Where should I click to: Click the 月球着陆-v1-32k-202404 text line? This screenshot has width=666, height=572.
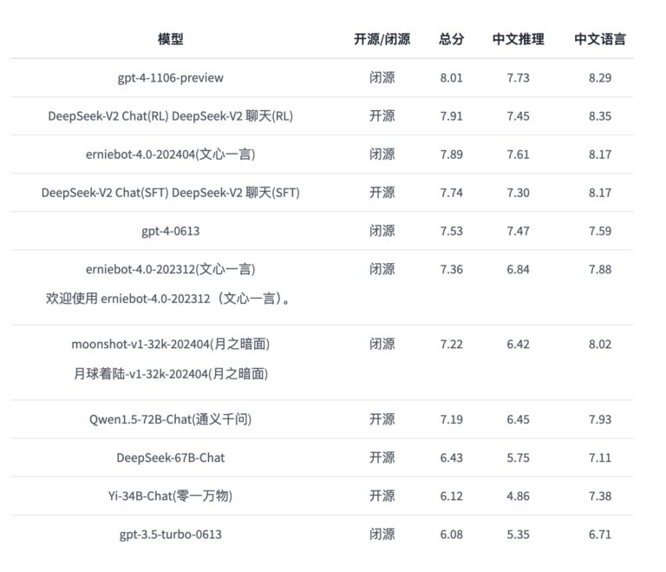coord(170,374)
